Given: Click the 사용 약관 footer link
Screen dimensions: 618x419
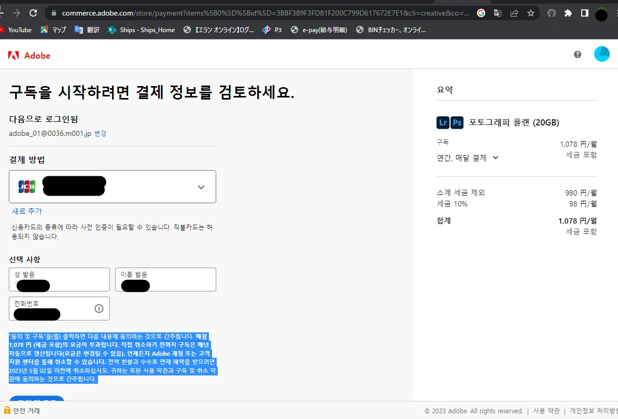Looking at the screenshot, I should 546,411.
